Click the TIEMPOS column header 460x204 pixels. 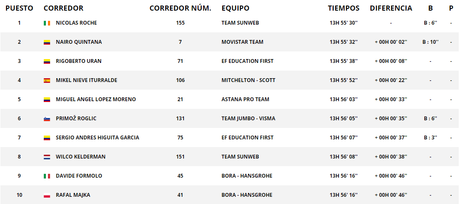point(344,8)
